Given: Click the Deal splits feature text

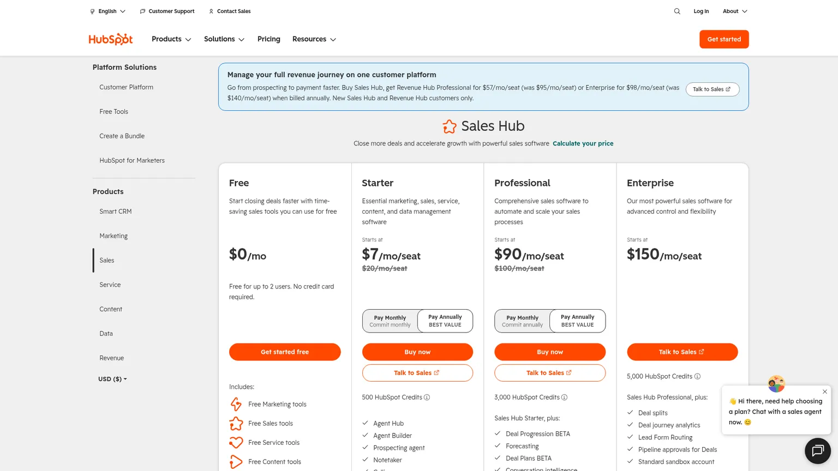Looking at the screenshot, I should [653, 413].
